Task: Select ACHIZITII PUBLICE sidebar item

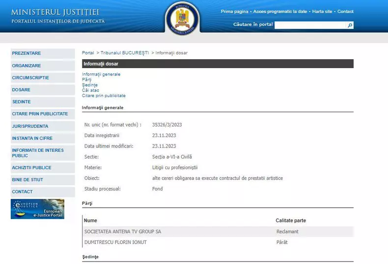Action: (43, 168)
